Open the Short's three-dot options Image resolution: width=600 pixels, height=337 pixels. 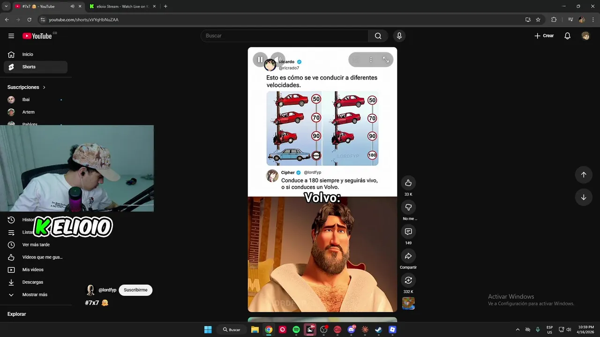[371, 59]
